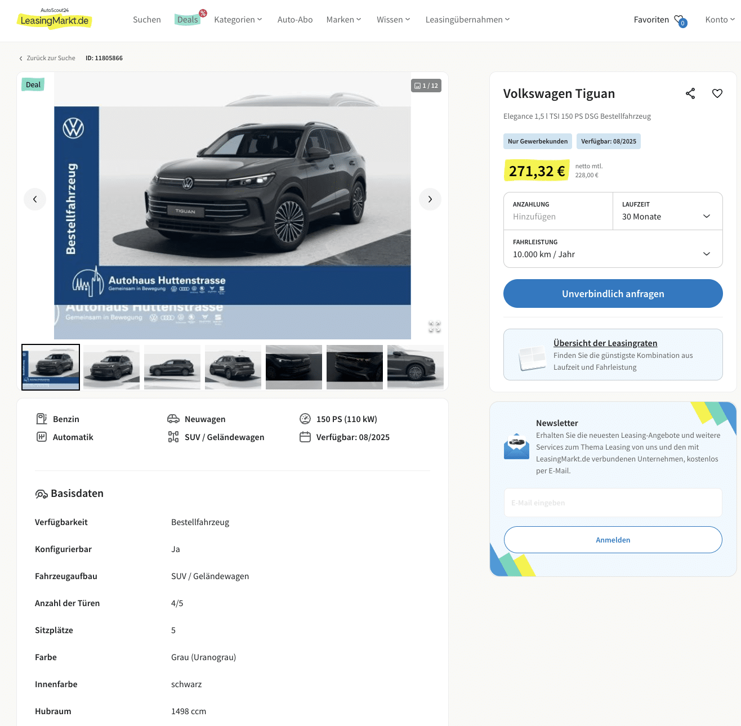This screenshot has width=741, height=726.
Task: Select the first gallery thumbnail with blue banner
Action: [51, 367]
